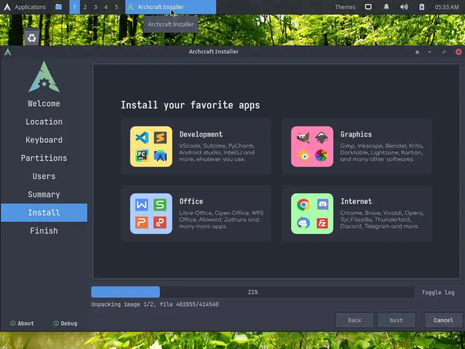Click the Blender icon in Graphics card
This screenshot has width=465, height=349.
click(x=303, y=155)
